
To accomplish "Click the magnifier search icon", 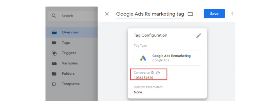I will 54,16.
